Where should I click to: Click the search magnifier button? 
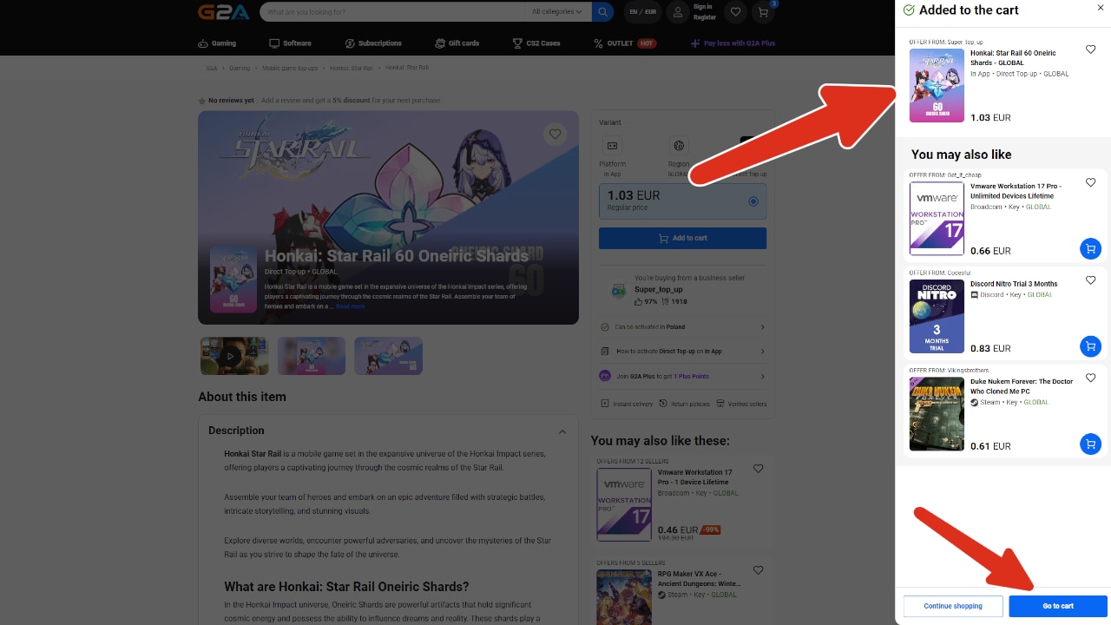pos(603,12)
